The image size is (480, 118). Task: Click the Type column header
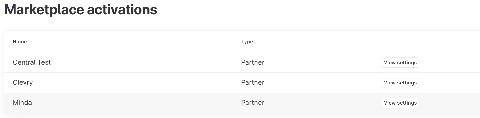[247, 42]
